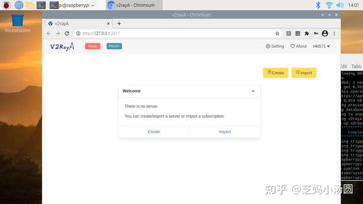Screen dimensions: 363x204
Task: Collapse the Welcome card arrow
Action: pyautogui.click(x=253, y=91)
